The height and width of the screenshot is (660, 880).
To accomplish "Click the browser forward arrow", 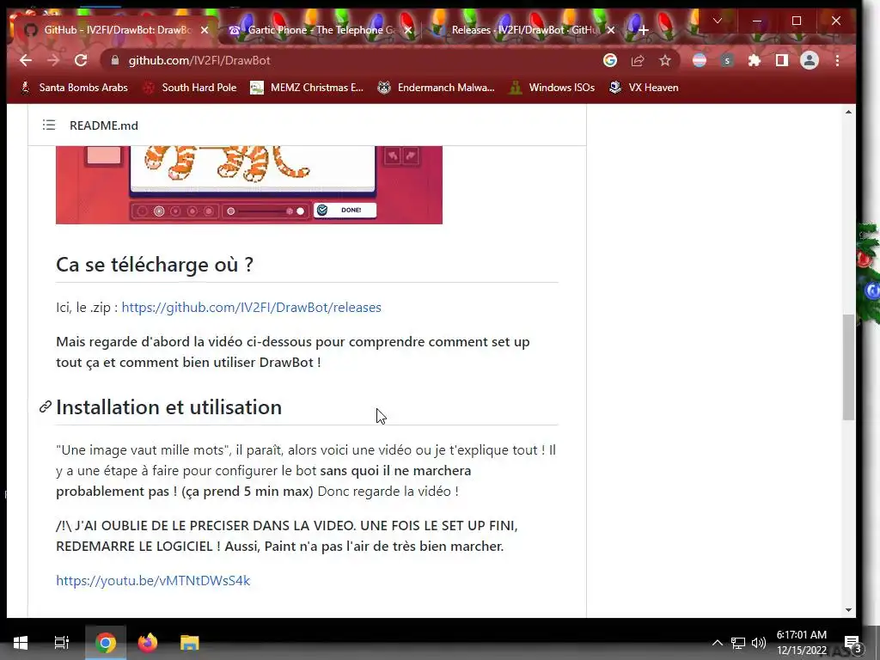I will pos(53,61).
